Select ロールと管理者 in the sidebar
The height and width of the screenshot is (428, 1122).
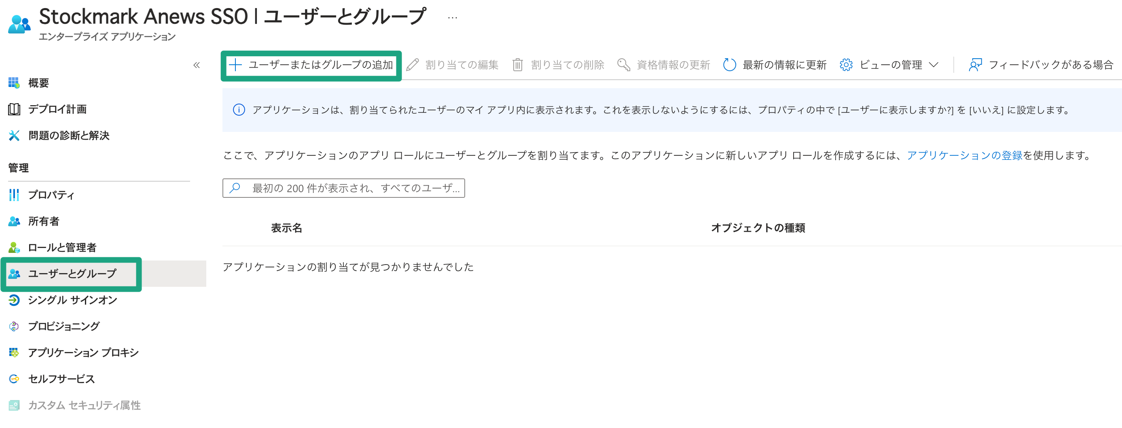[62, 248]
